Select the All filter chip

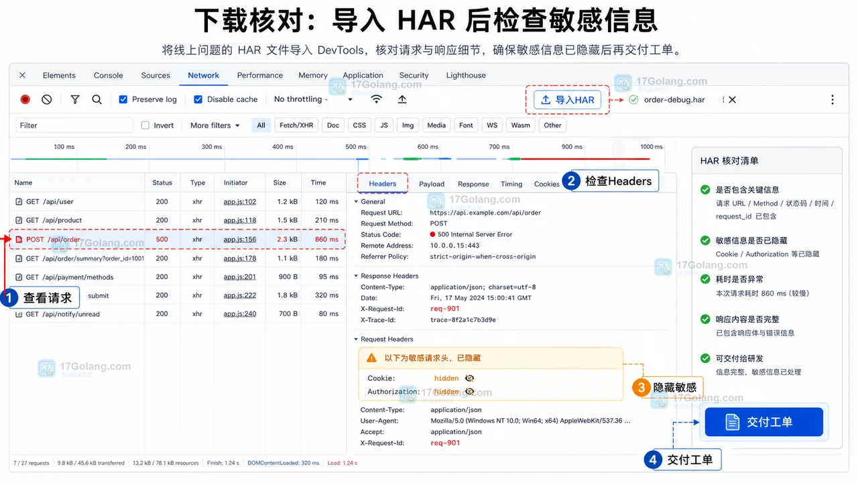point(261,125)
